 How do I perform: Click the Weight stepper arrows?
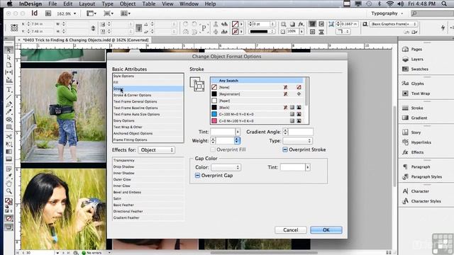(x=213, y=141)
